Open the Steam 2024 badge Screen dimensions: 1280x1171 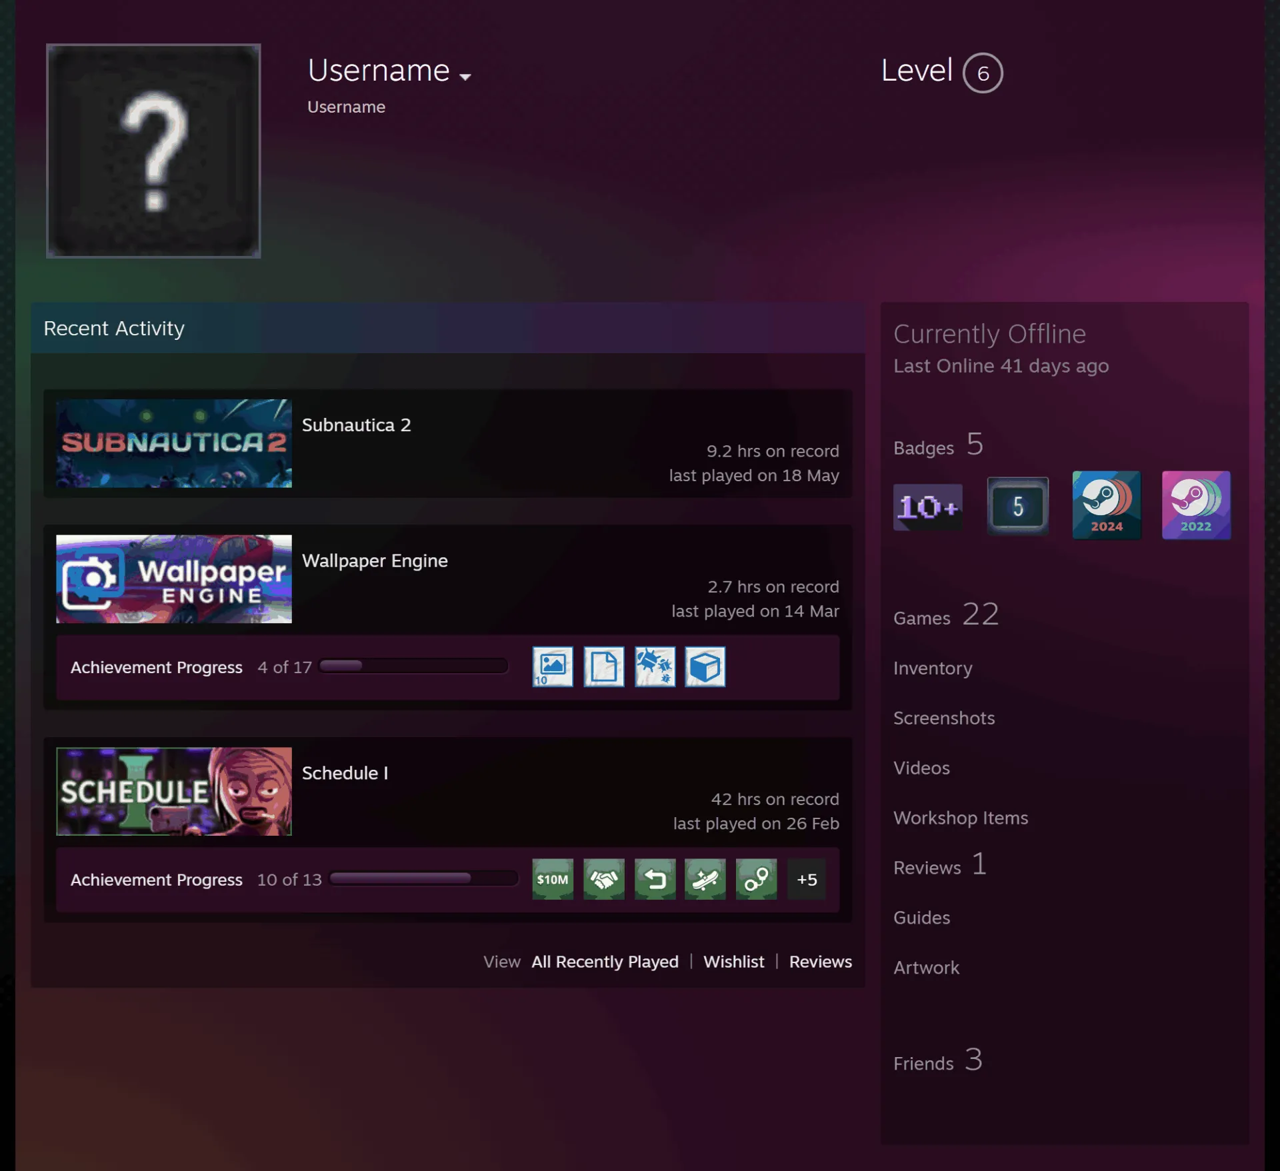tap(1107, 505)
